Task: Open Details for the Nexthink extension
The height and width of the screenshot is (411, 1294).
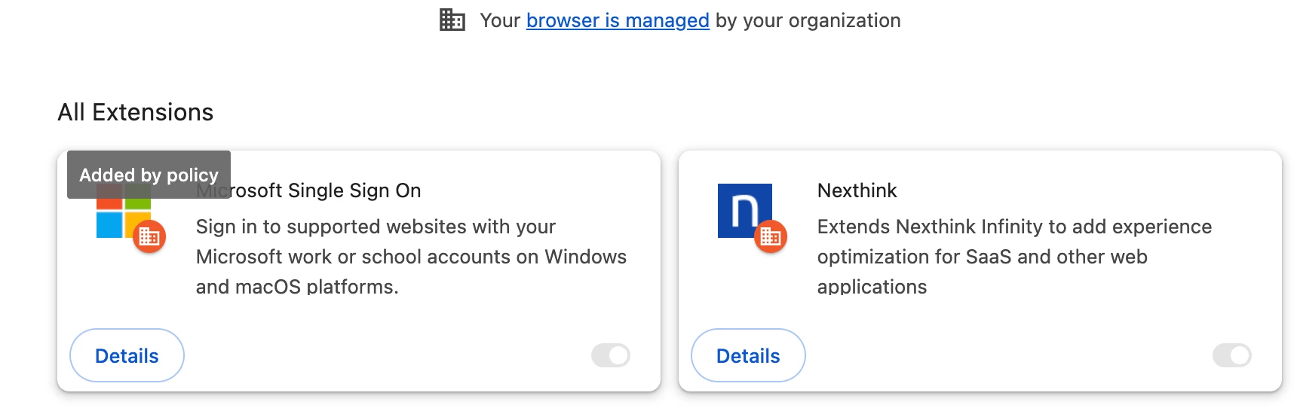Action: pyautogui.click(x=748, y=355)
